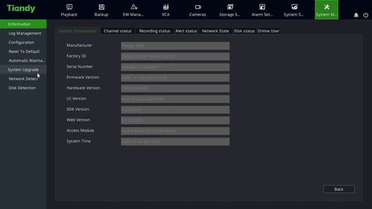Click the System Time field
The height and width of the screenshot is (209, 372).
175,142
